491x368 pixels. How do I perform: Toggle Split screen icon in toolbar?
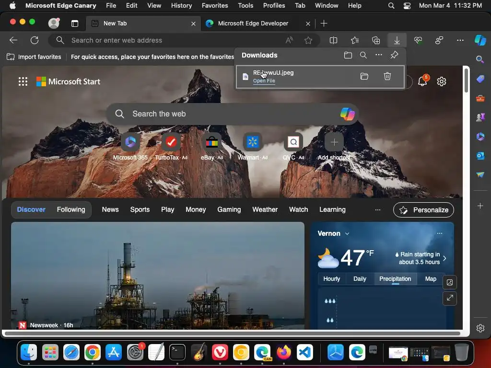[x=334, y=40]
